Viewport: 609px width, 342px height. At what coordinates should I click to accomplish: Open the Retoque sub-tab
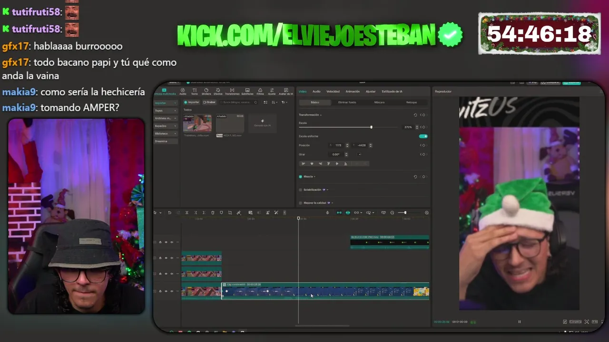coord(412,102)
